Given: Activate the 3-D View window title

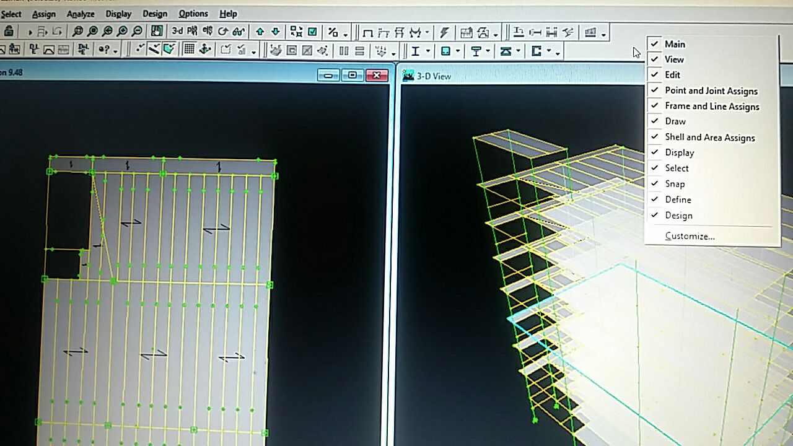Looking at the screenshot, I should (434, 76).
